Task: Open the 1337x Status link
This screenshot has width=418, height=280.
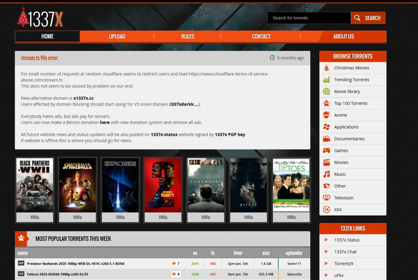Action: tap(347, 240)
